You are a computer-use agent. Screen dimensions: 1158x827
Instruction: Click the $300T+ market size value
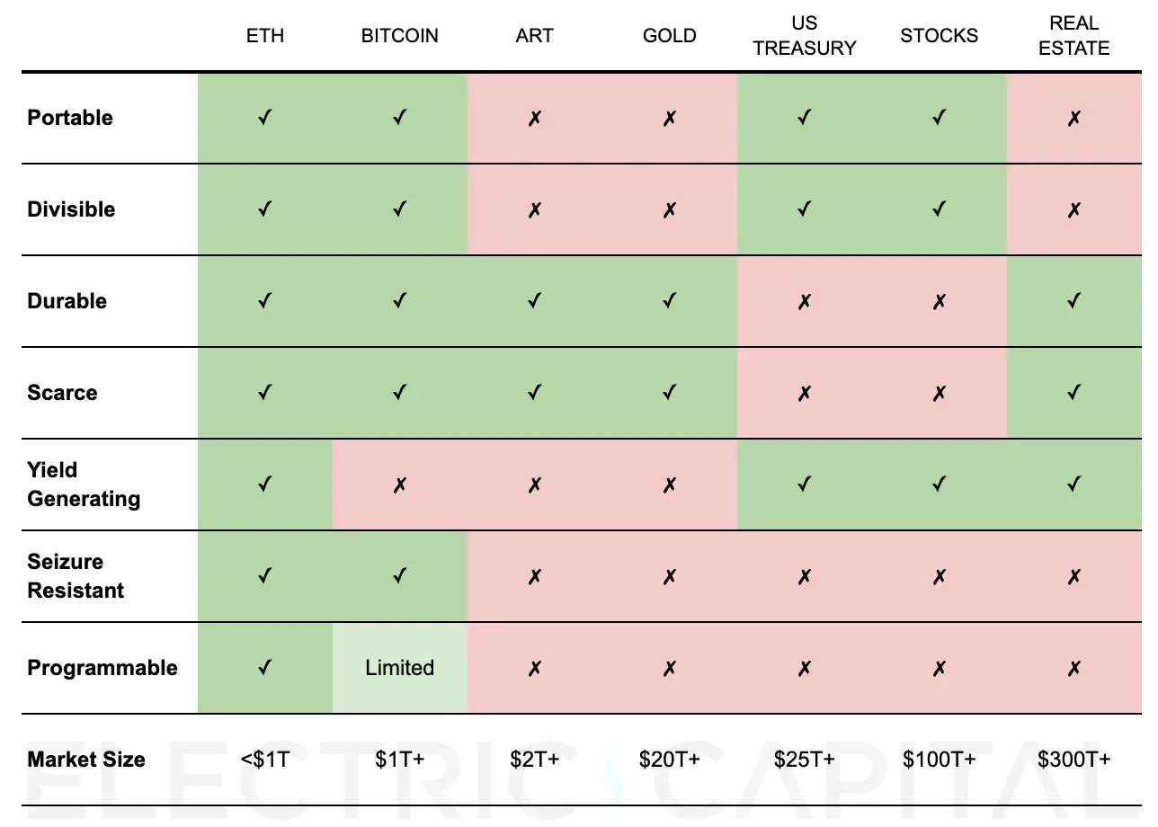pyautogui.click(x=1073, y=760)
